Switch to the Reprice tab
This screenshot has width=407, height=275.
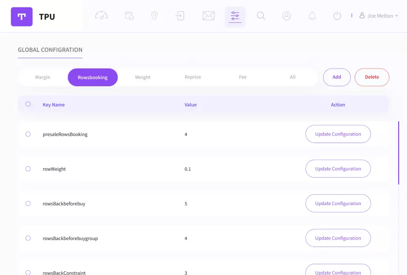pos(193,77)
